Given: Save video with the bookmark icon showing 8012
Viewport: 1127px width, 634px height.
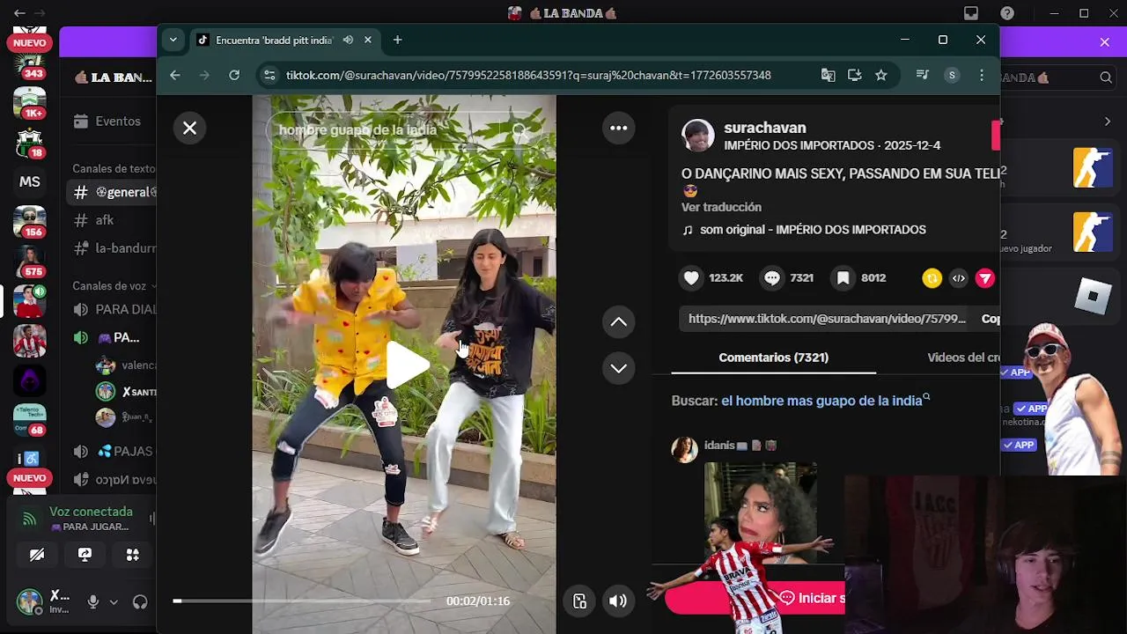Looking at the screenshot, I should pyautogui.click(x=843, y=278).
